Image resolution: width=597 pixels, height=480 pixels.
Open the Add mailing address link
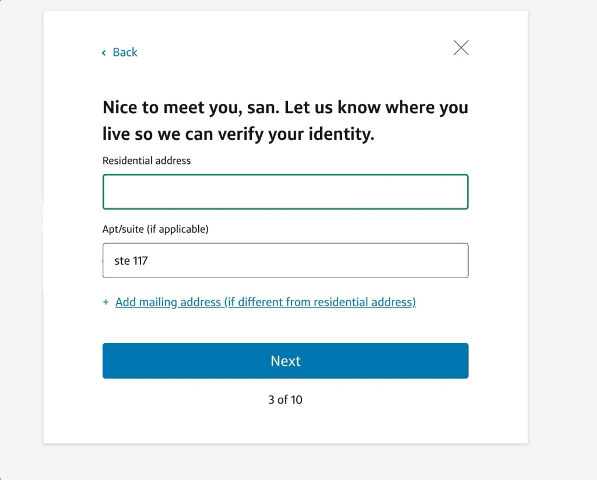point(265,302)
